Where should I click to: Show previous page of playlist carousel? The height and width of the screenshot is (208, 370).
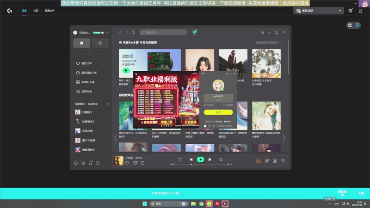(x=116, y=138)
